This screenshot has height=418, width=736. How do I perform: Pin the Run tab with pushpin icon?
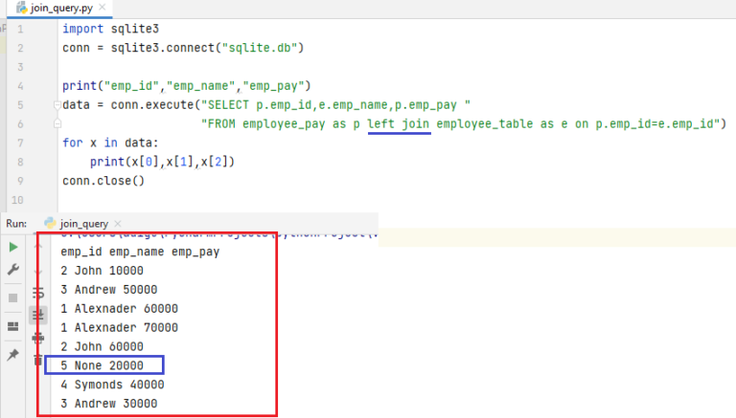point(13,355)
